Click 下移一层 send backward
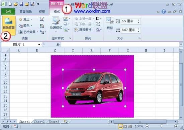This screenshot has height=130, width=184. [x=84, y=24]
